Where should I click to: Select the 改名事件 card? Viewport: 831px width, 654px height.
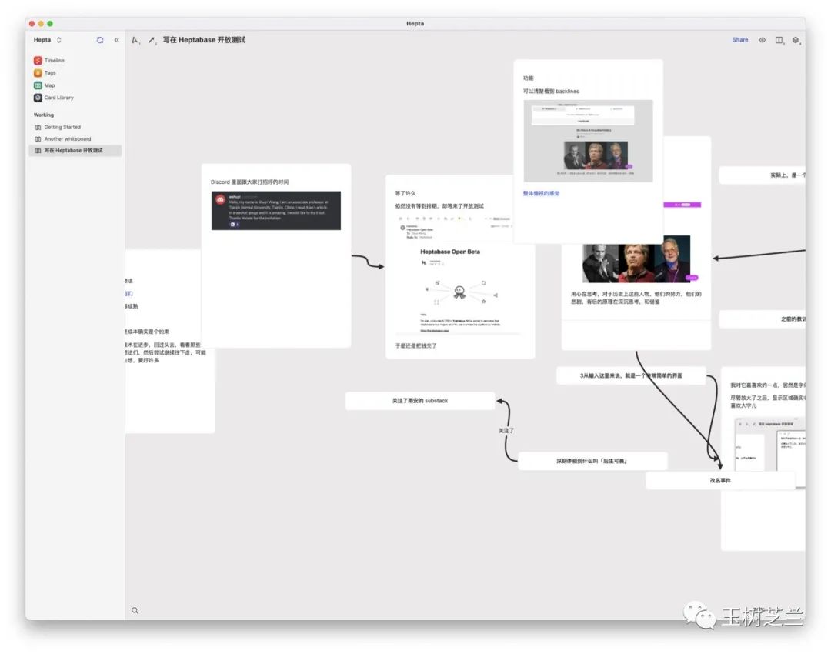click(720, 481)
